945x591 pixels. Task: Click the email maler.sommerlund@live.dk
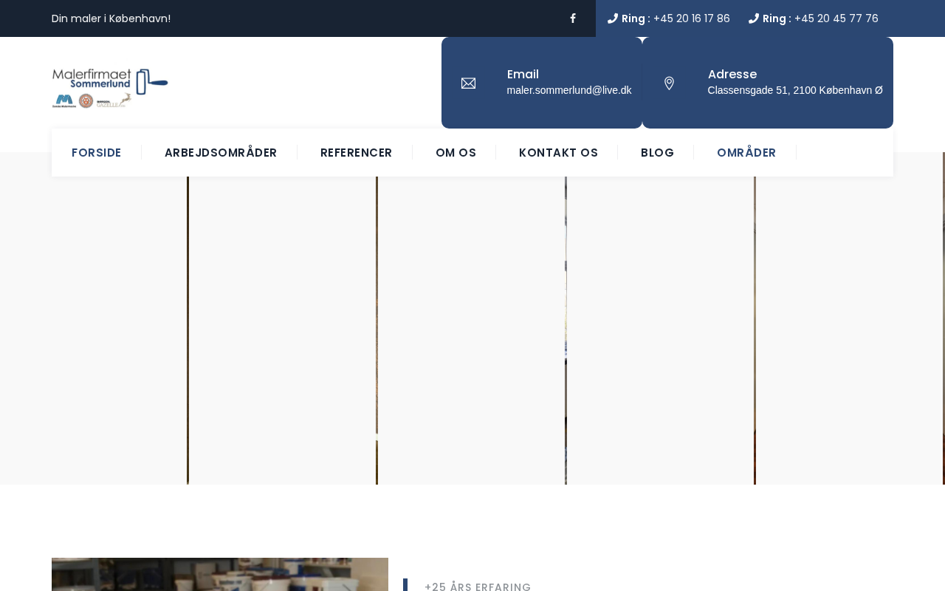click(569, 90)
